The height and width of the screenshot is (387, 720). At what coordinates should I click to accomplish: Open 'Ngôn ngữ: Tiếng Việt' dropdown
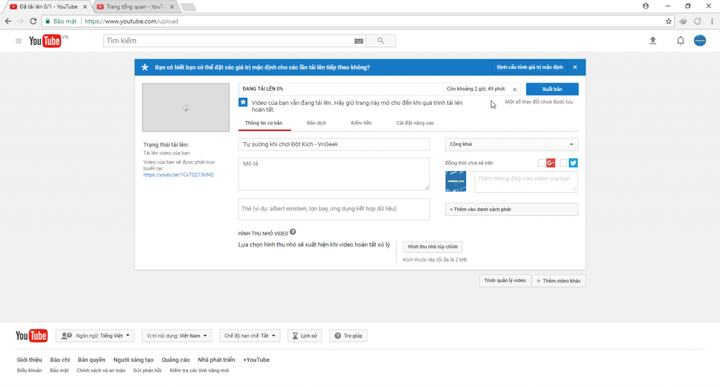coord(95,336)
